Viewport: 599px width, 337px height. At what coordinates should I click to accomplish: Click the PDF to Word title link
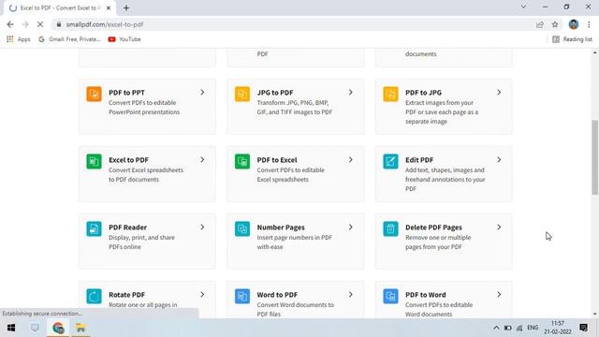pos(426,295)
